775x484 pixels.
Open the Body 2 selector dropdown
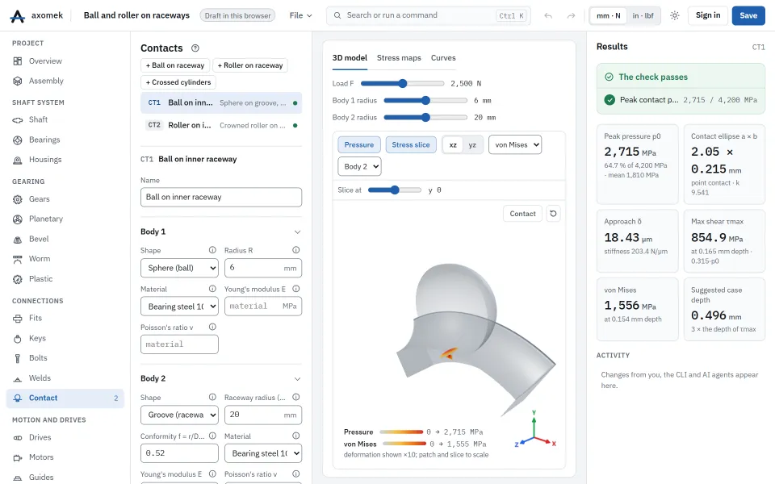[x=359, y=166]
